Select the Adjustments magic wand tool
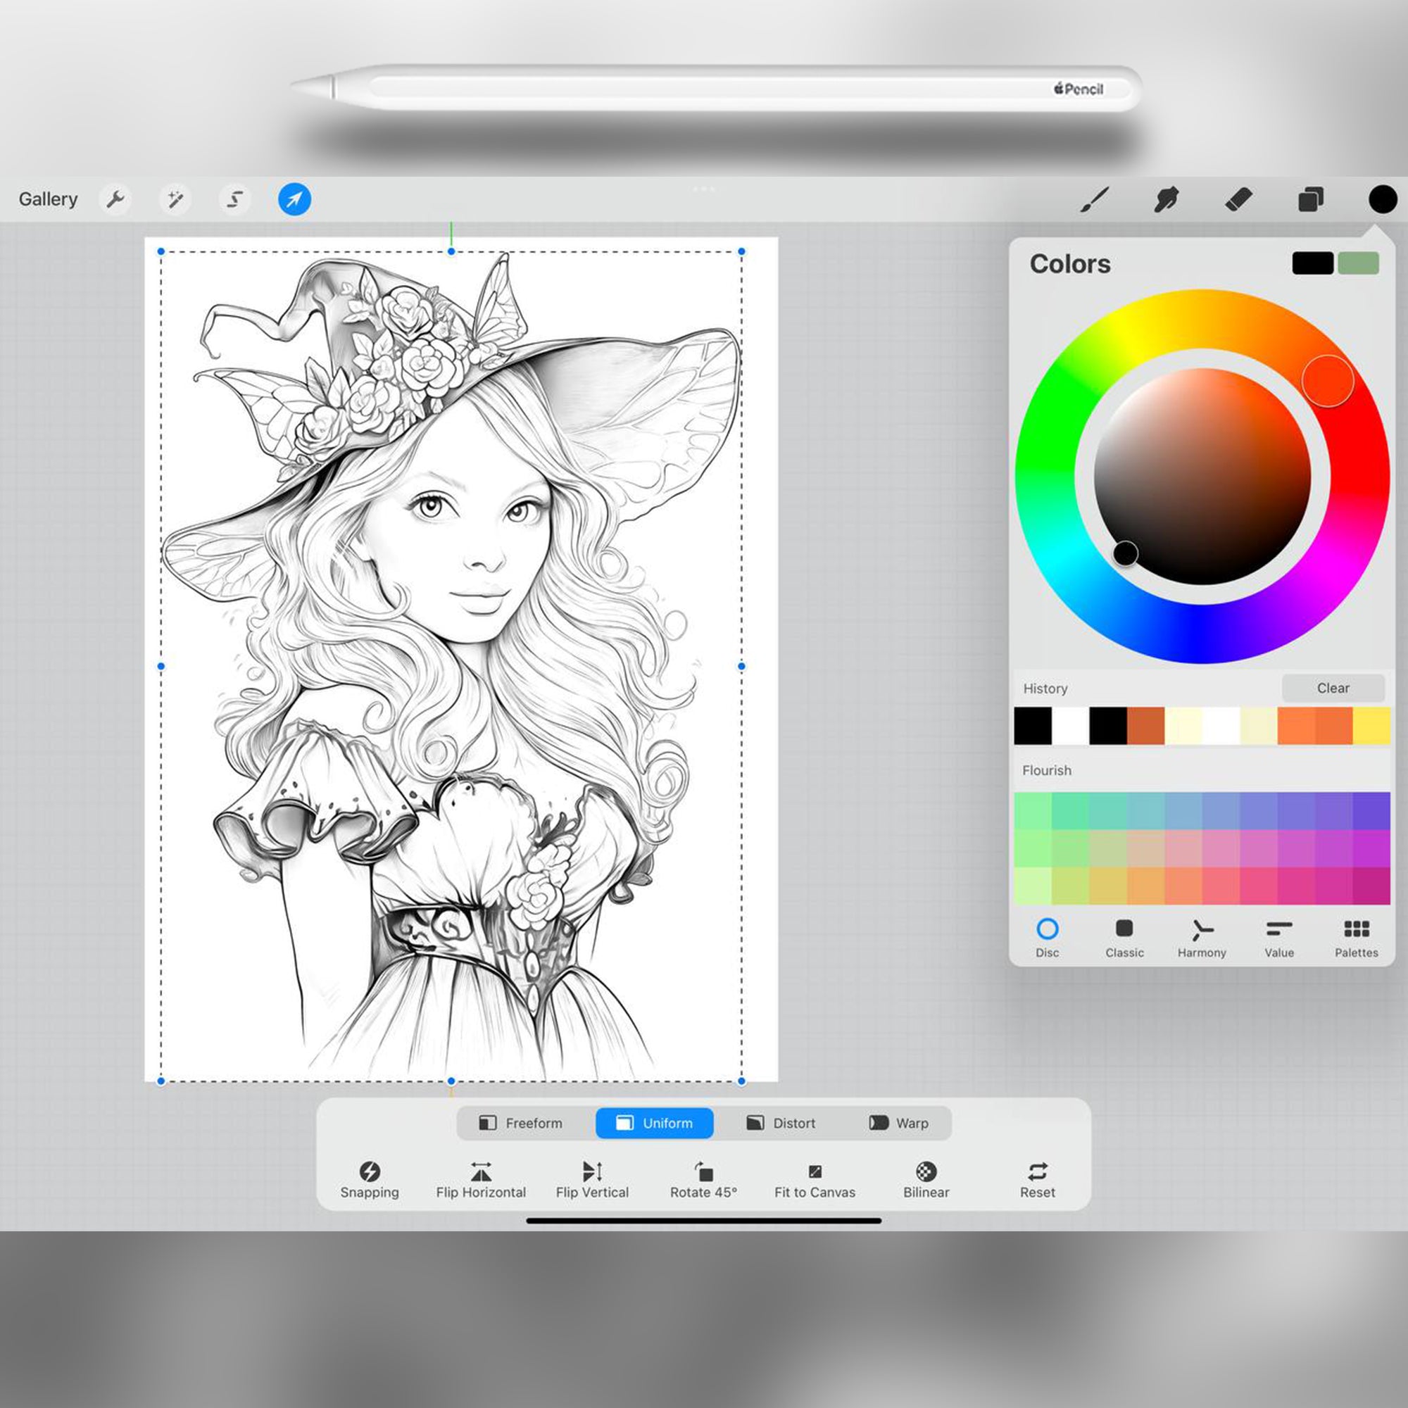The height and width of the screenshot is (1408, 1408). pyautogui.click(x=175, y=199)
